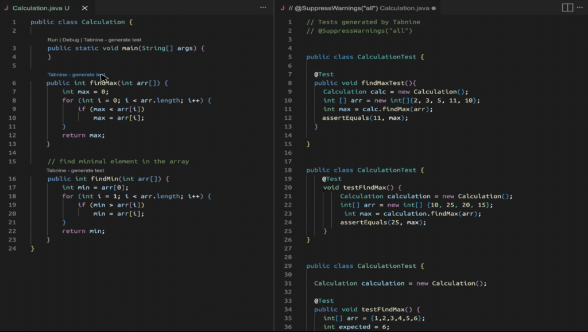
Task: Click Tabnine generate test above findMax
Action: click(76, 75)
